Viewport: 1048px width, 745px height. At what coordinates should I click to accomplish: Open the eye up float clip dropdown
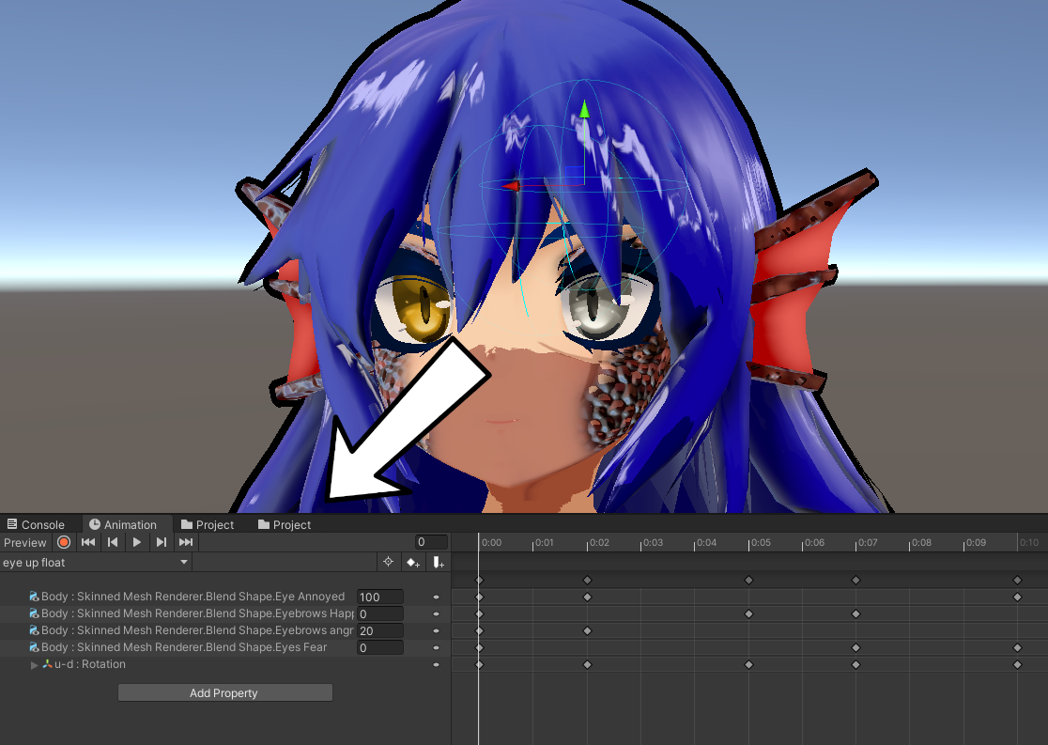click(x=183, y=562)
